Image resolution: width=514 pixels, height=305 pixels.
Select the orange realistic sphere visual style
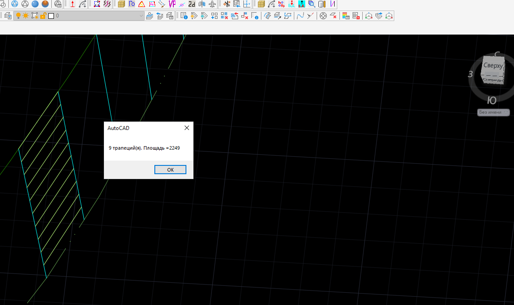pyautogui.click(x=45, y=4)
